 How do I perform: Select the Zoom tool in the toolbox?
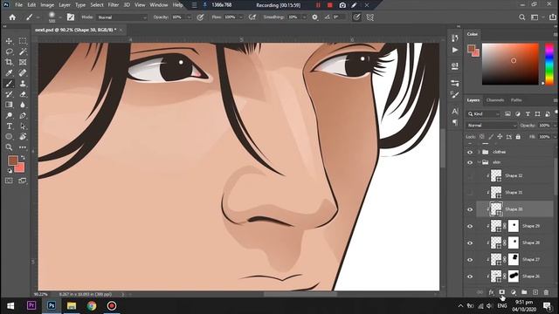coord(9,147)
